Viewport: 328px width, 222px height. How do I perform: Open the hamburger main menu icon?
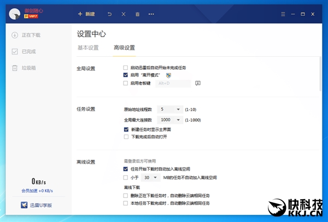tap(283, 14)
